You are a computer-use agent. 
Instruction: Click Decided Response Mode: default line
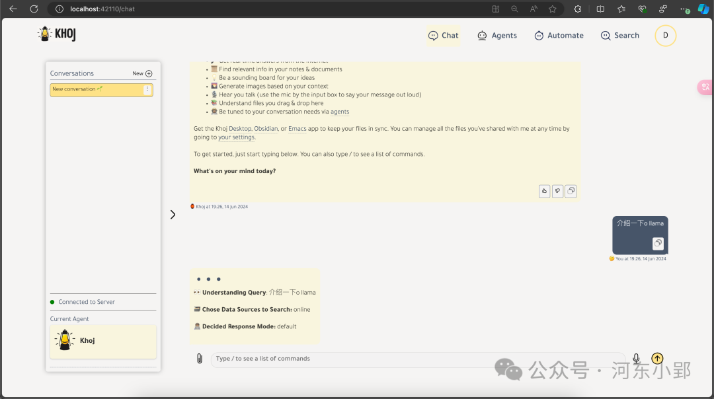coord(245,326)
